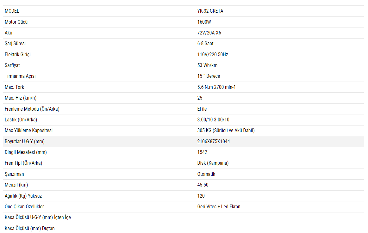Click the 72V/20A X6 battery value
The width and height of the screenshot is (368, 233).
click(209, 33)
